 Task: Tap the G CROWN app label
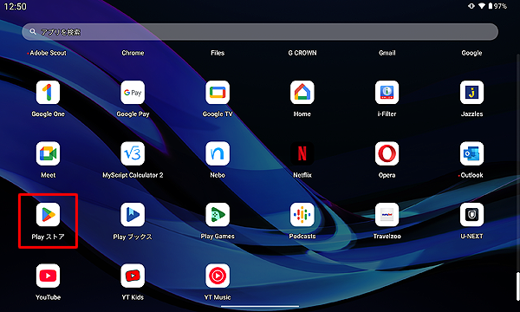[x=302, y=53]
